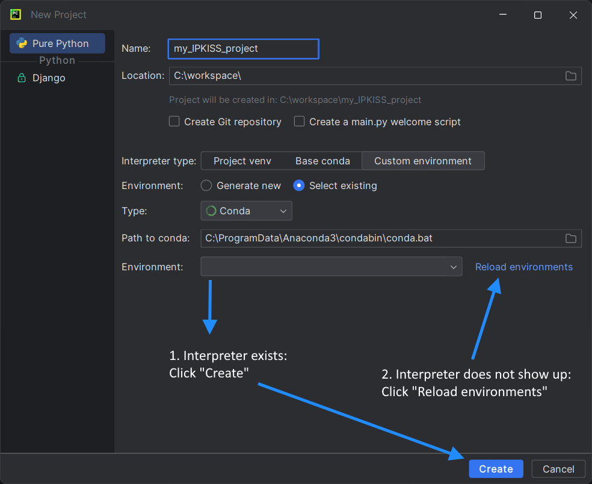Open folder browser for Location field
Viewport: 592px width, 484px height.
(x=570, y=76)
